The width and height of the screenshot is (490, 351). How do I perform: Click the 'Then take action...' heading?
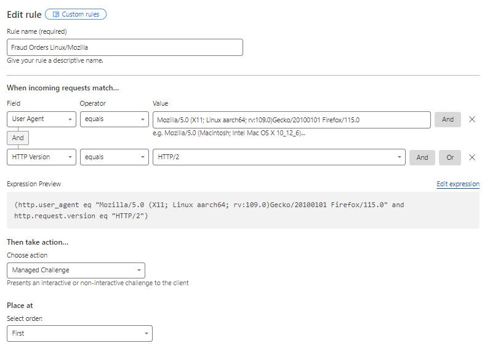click(x=38, y=242)
